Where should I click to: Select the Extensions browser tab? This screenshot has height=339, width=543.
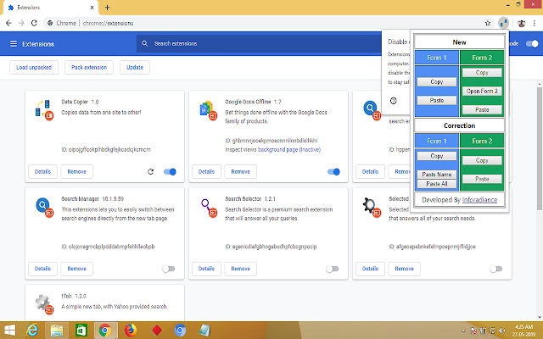51,8
